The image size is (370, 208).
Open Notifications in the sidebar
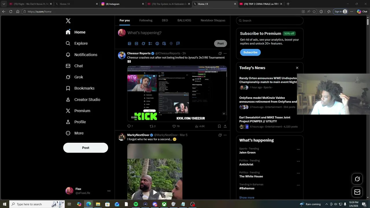pyautogui.click(x=82, y=55)
